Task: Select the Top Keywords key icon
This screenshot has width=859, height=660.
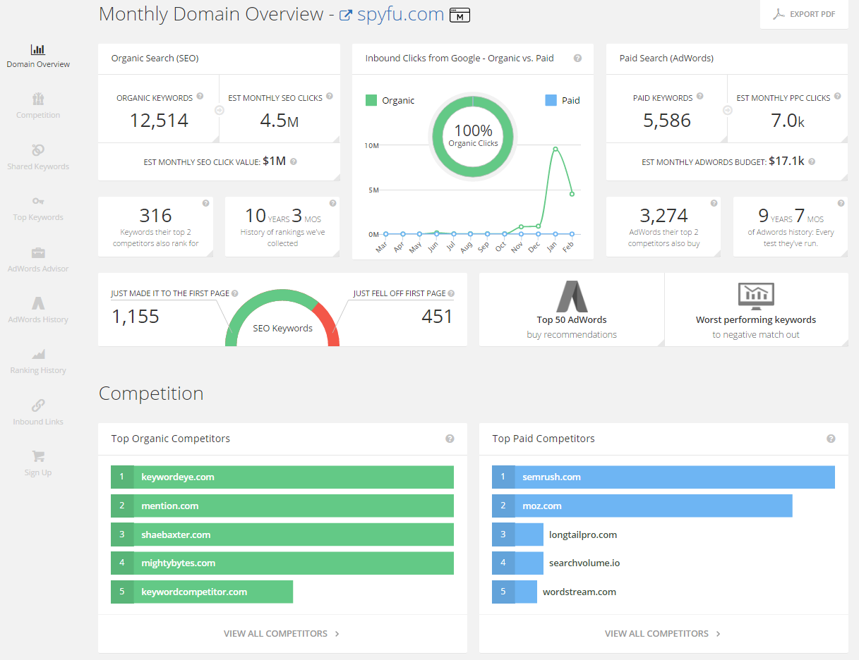Action: pyautogui.click(x=38, y=202)
